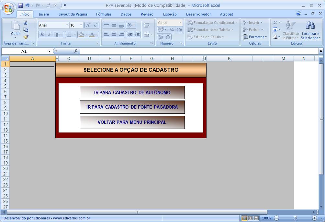325x222 pixels.
Task: Switch to Page Break Preview view
Action: pos(256,218)
